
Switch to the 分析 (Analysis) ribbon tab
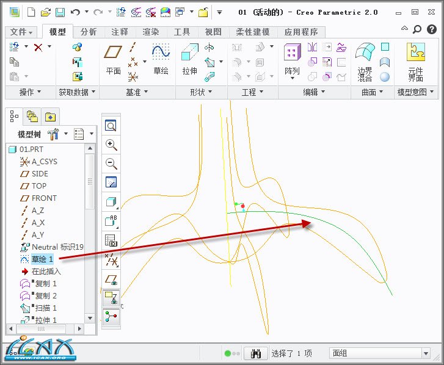click(x=89, y=32)
